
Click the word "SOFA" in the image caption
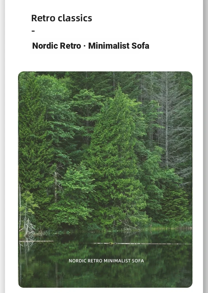click(138, 261)
